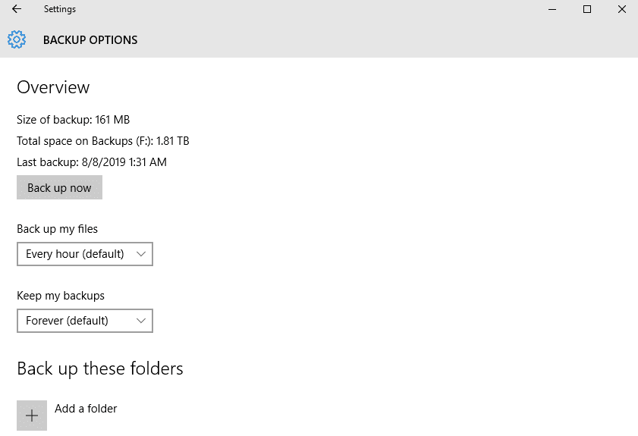Expand the chevron on the backup frequency combo box
The height and width of the screenshot is (436, 638).
[x=140, y=254]
